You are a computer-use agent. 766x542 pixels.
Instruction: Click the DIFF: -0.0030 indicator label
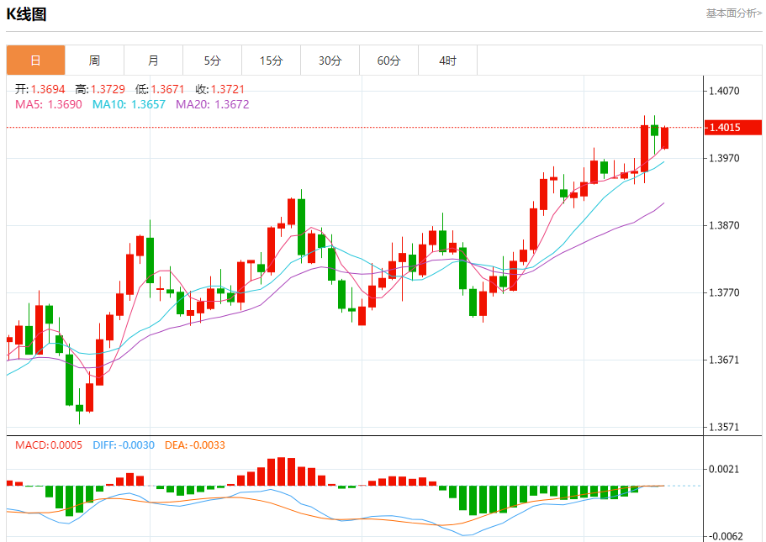coord(124,445)
